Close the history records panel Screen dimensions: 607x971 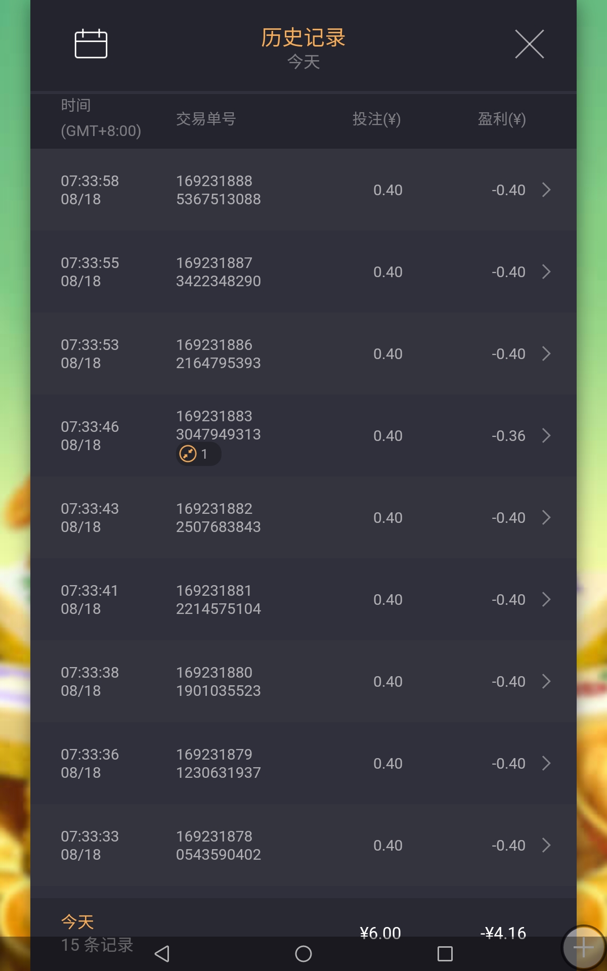[529, 44]
